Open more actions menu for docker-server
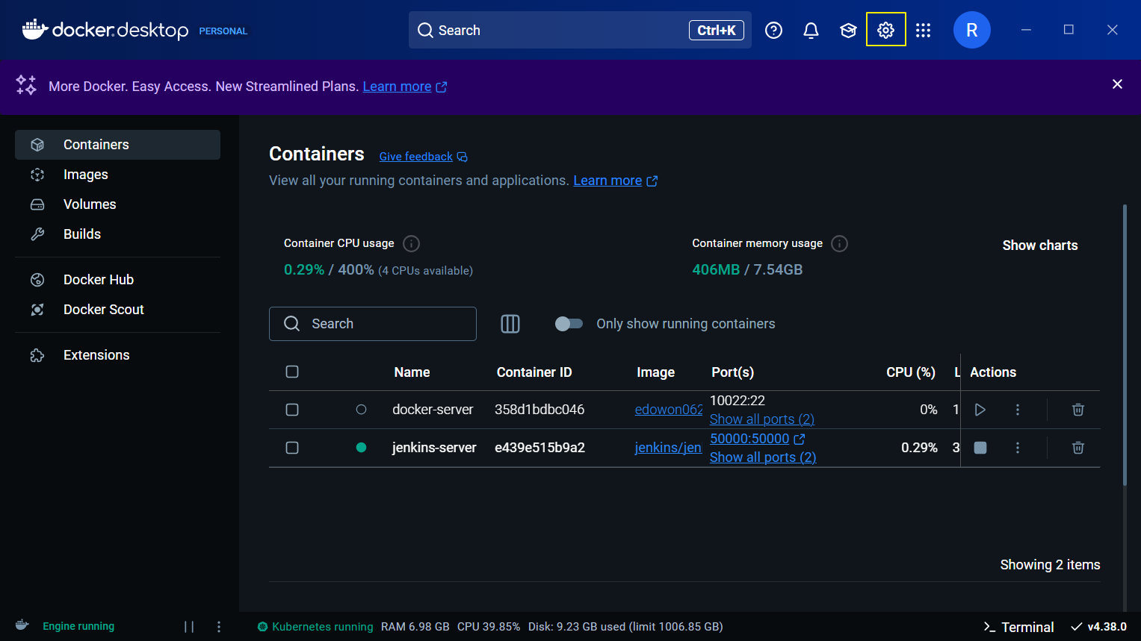The height and width of the screenshot is (641, 1141). (x=1017, y=410)
